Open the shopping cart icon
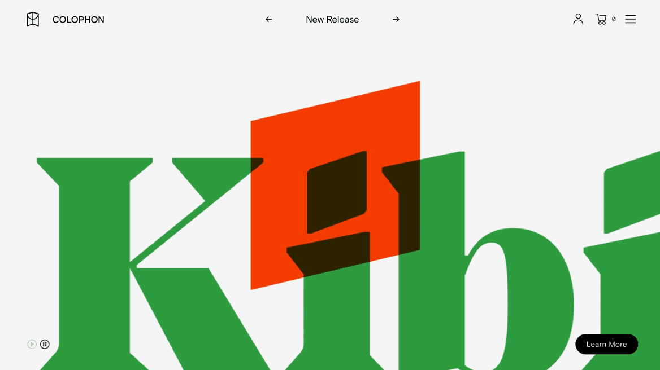The height and width of the screenshot is (370, 660). pos(601,19)
